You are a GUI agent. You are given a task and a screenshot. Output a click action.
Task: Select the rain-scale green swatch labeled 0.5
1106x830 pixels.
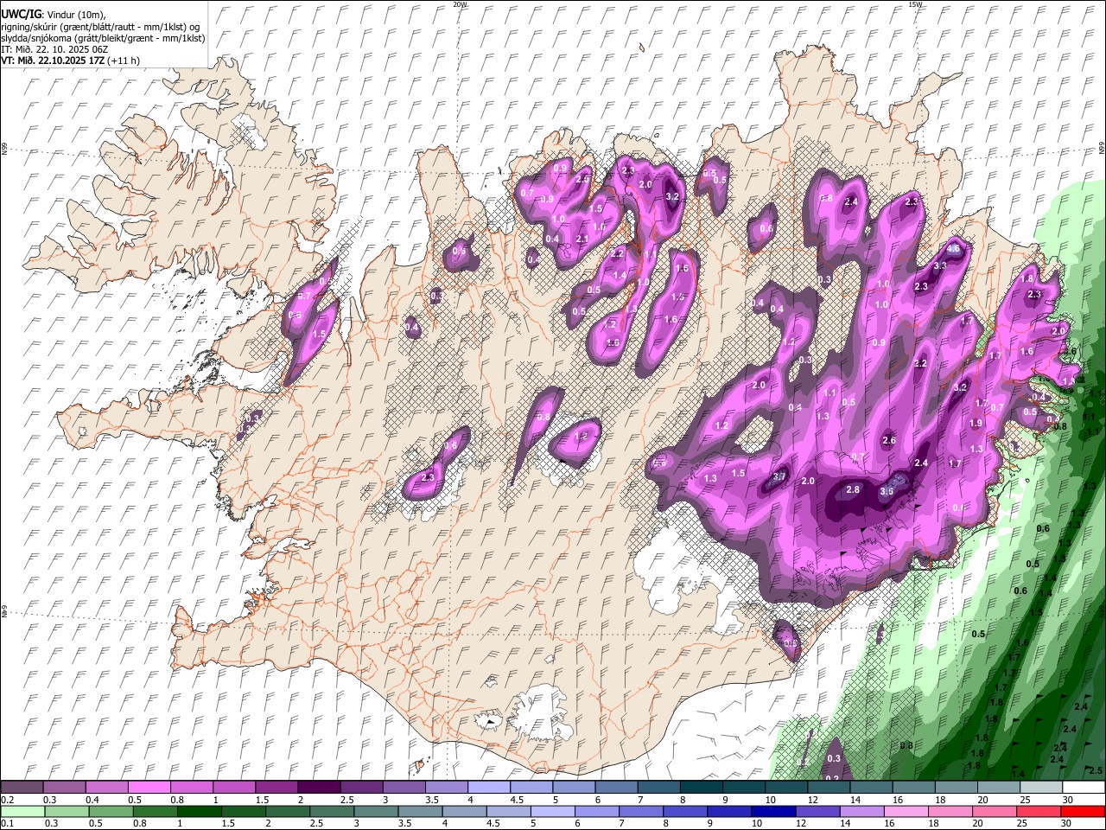point(111,812)
